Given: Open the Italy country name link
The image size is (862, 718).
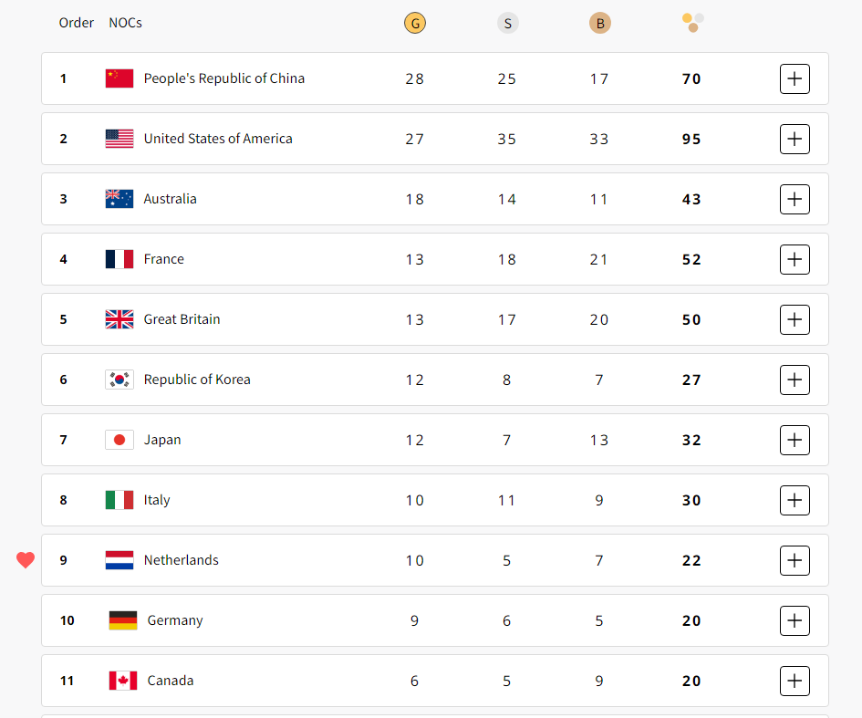Looking at the screenshot, I should (x=157, y=500).
